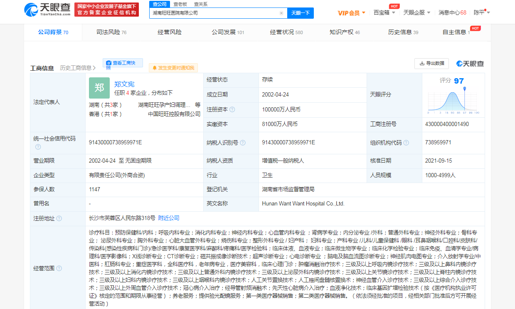Select organization code 738959971

(438, 142)
